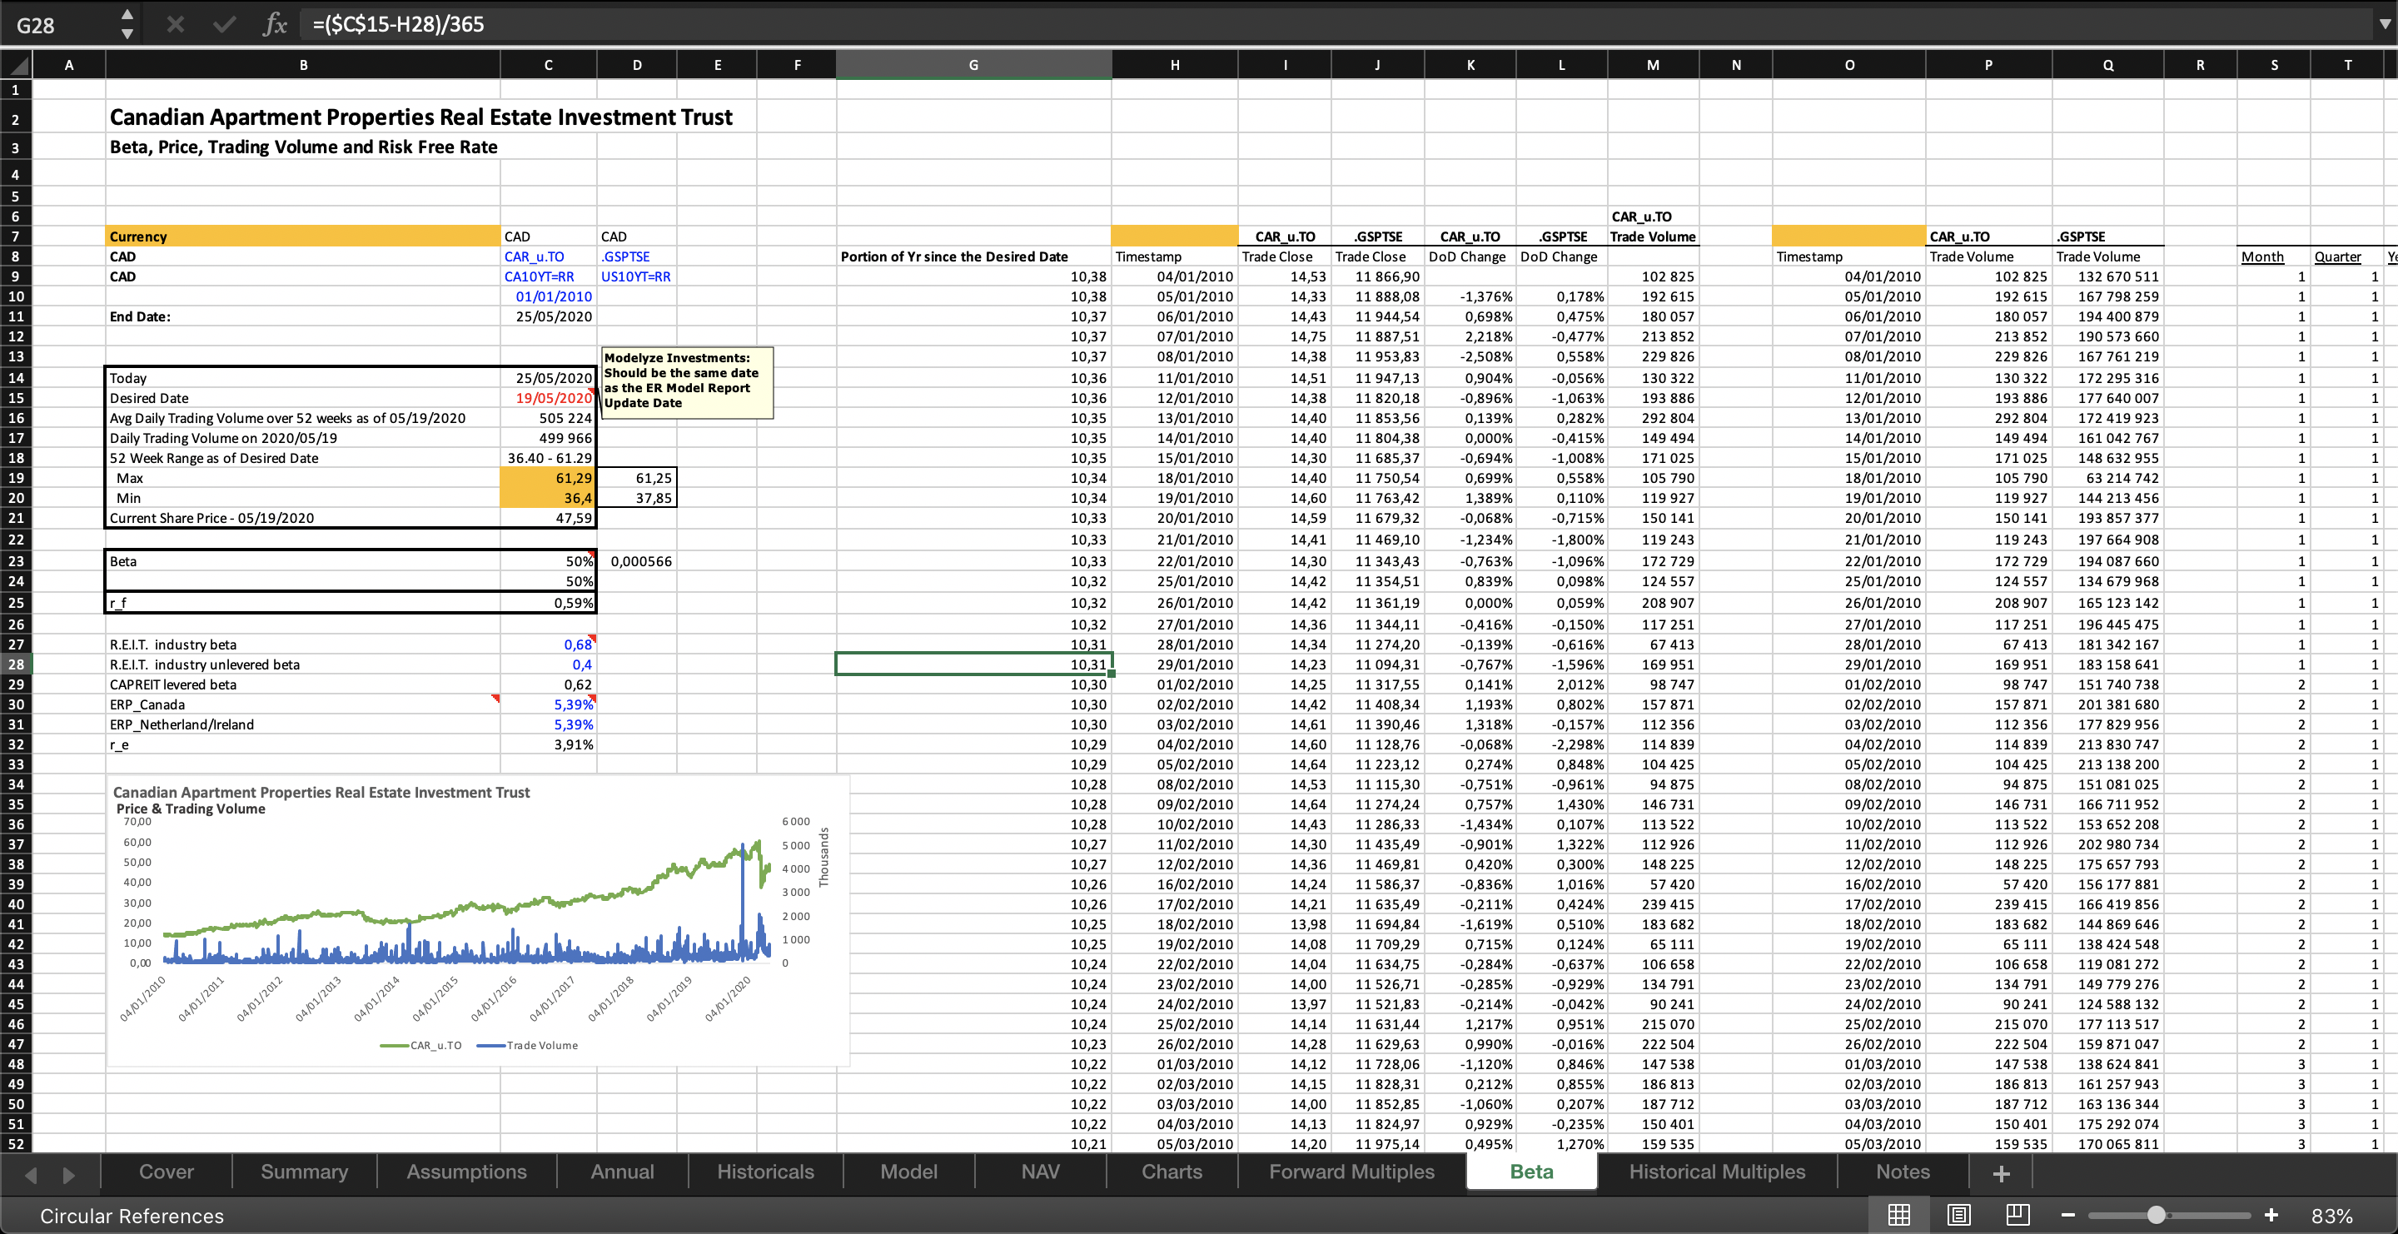Click the formula bar input field
This screenshot has height=1234, width=2398.
[1335, 24]
